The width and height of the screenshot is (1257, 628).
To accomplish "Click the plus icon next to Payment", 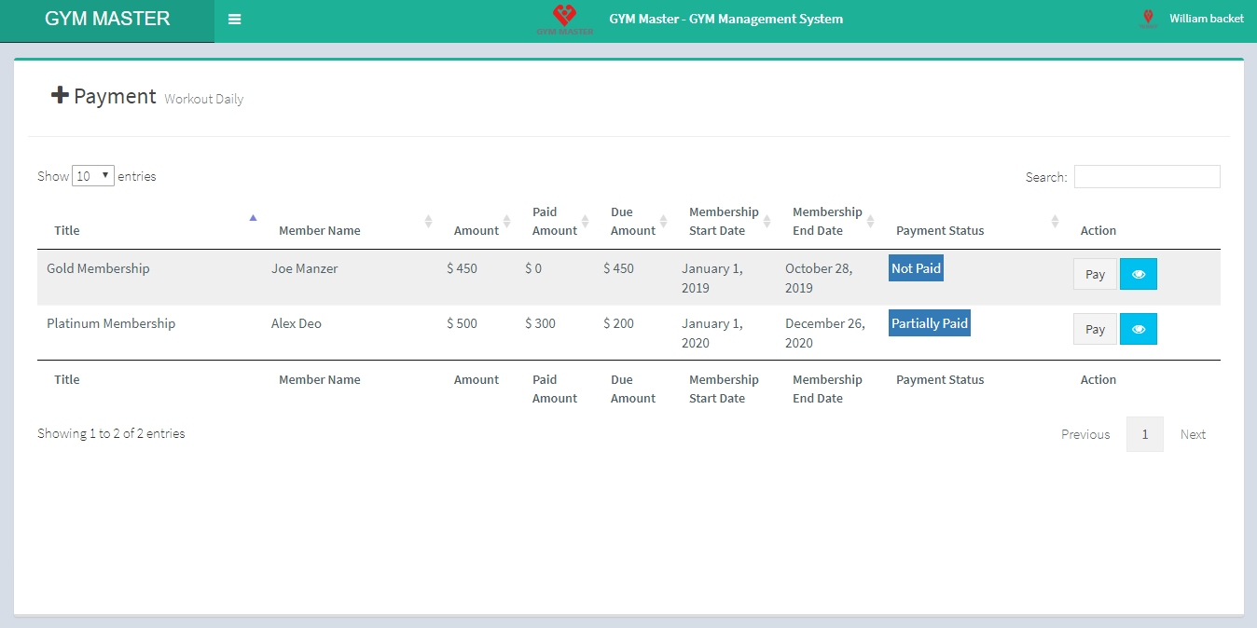I will [60, 93].
